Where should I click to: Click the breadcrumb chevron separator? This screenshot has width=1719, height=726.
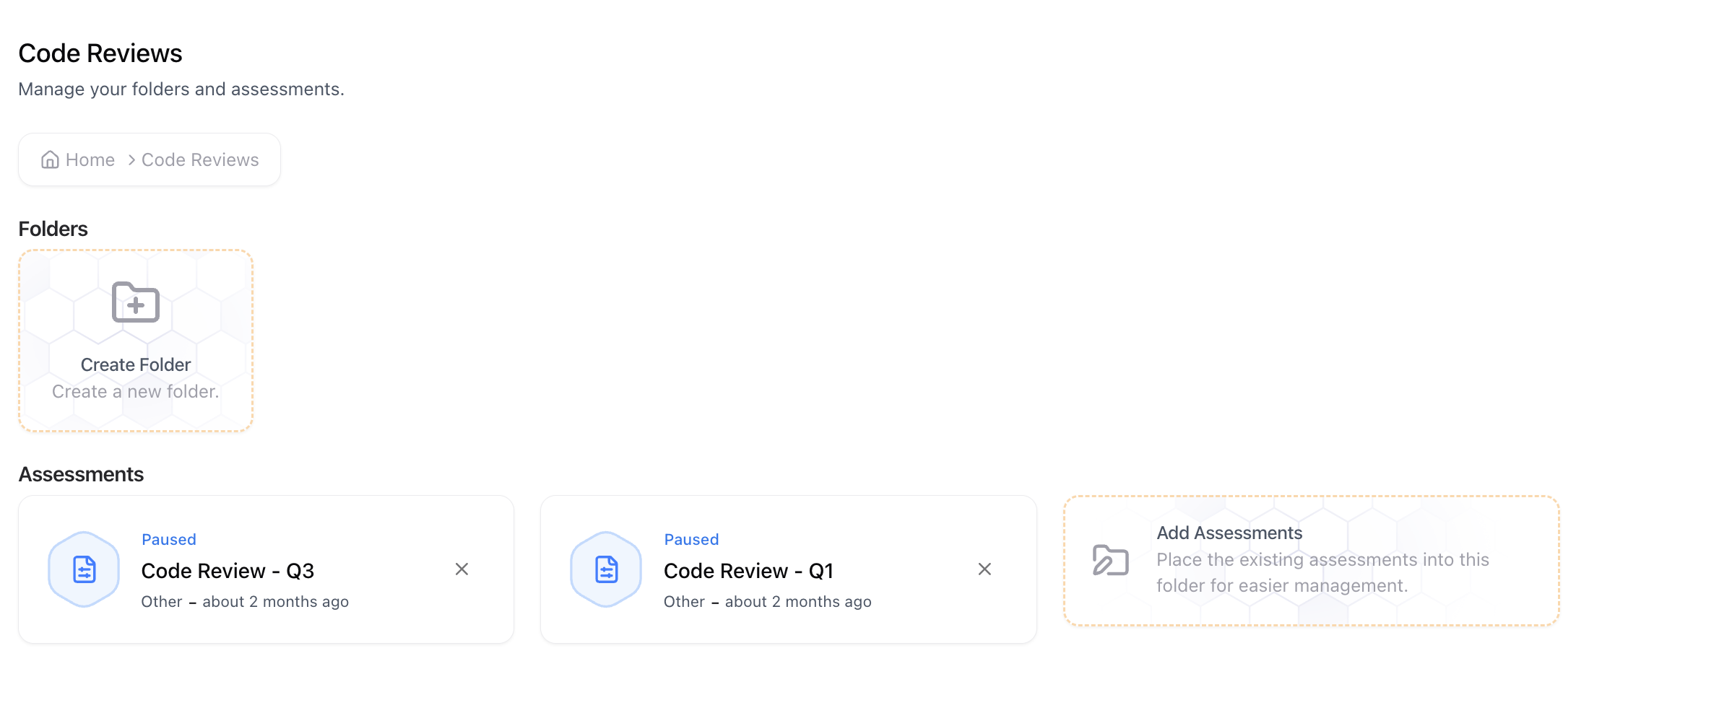(x=131, y=159)
